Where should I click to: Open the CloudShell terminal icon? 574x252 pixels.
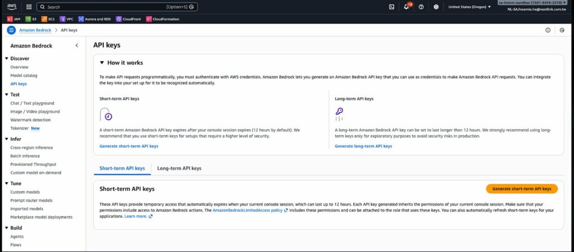coord(391,7)
